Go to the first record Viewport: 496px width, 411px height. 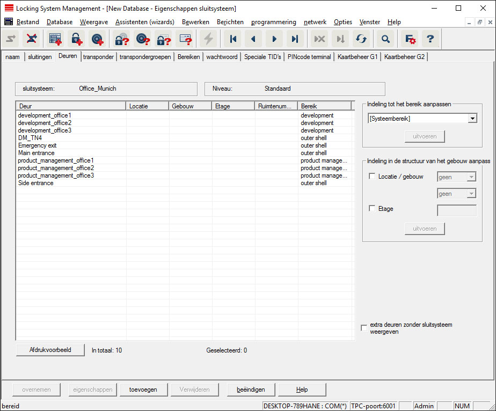(x=232, y=39)
